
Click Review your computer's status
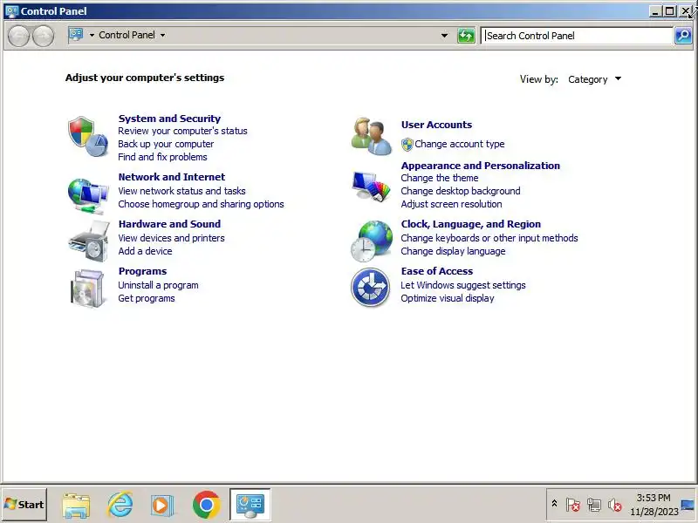[182, 132]
